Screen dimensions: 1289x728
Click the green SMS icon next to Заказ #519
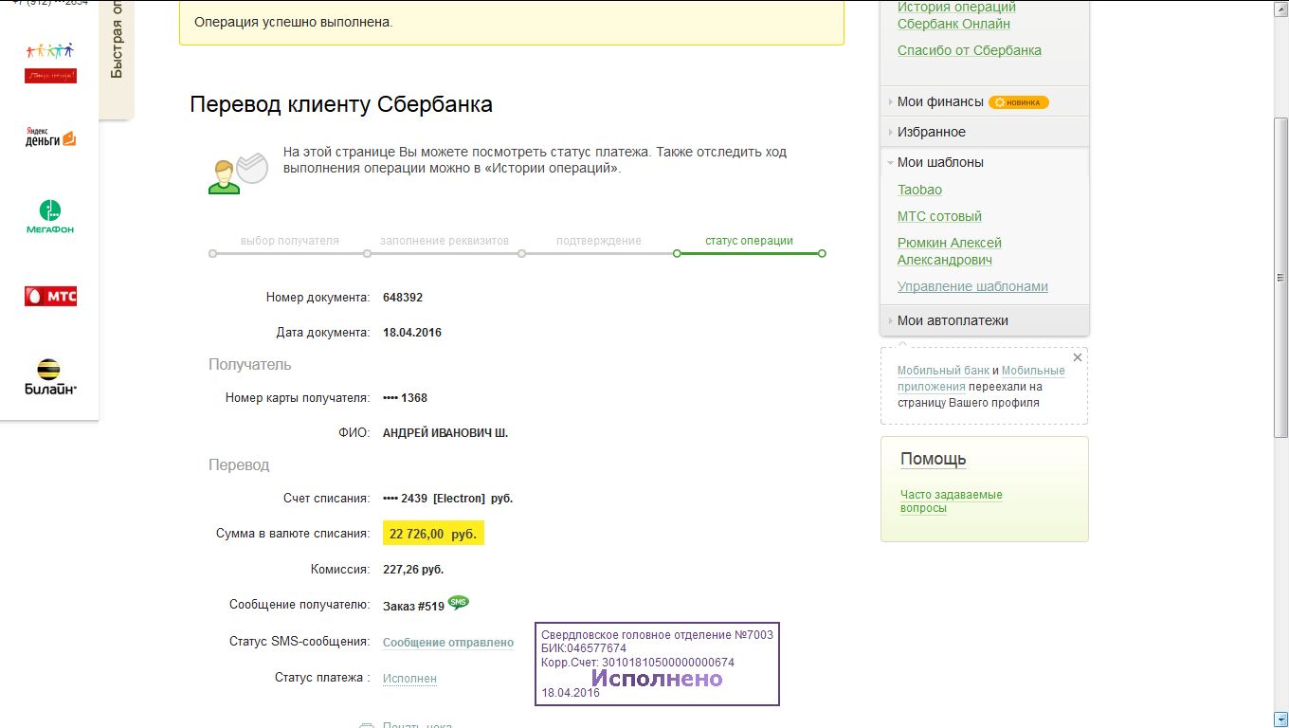458,603
